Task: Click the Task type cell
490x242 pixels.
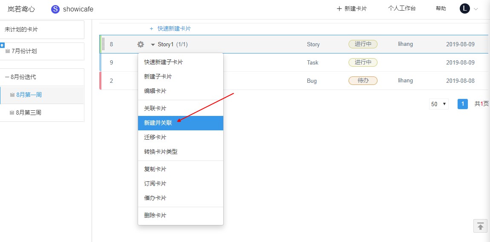Action: tap(312, 62)
